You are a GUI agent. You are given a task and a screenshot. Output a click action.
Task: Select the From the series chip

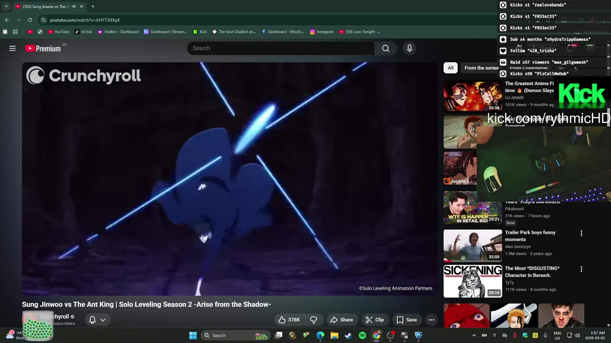(x=481, y=68)
